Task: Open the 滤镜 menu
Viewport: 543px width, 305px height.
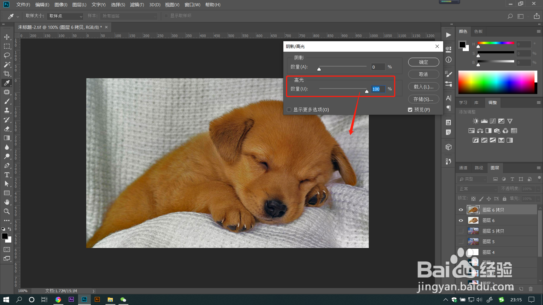Action: pos(137,5)
